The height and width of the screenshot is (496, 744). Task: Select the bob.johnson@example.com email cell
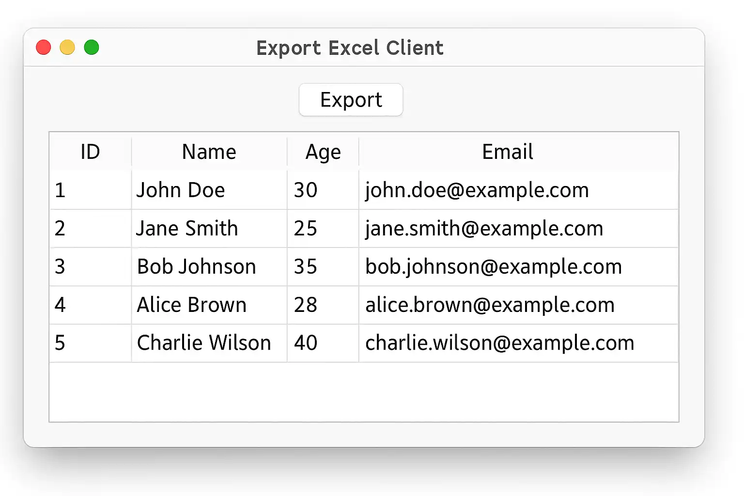point(493,267)
